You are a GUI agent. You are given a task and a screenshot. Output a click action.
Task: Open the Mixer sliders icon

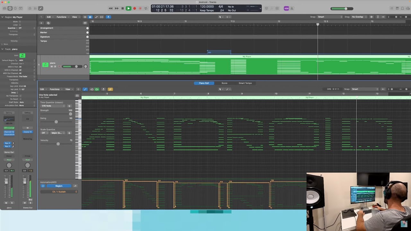pos(35,8)
